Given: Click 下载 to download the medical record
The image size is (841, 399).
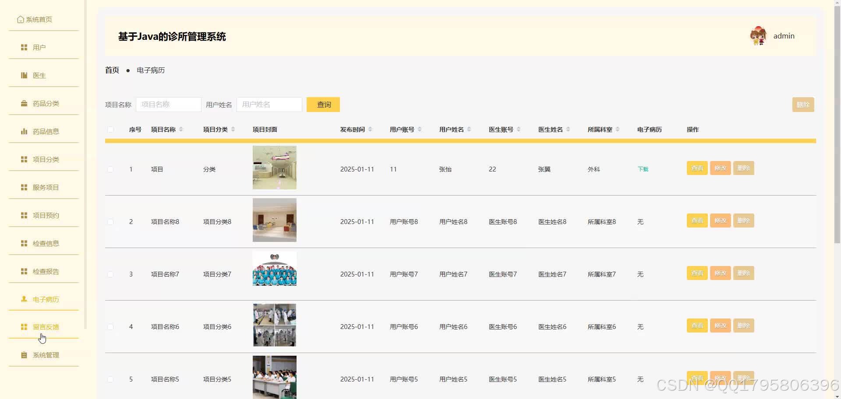Looking at the screenshot, I should click(643, 169).
